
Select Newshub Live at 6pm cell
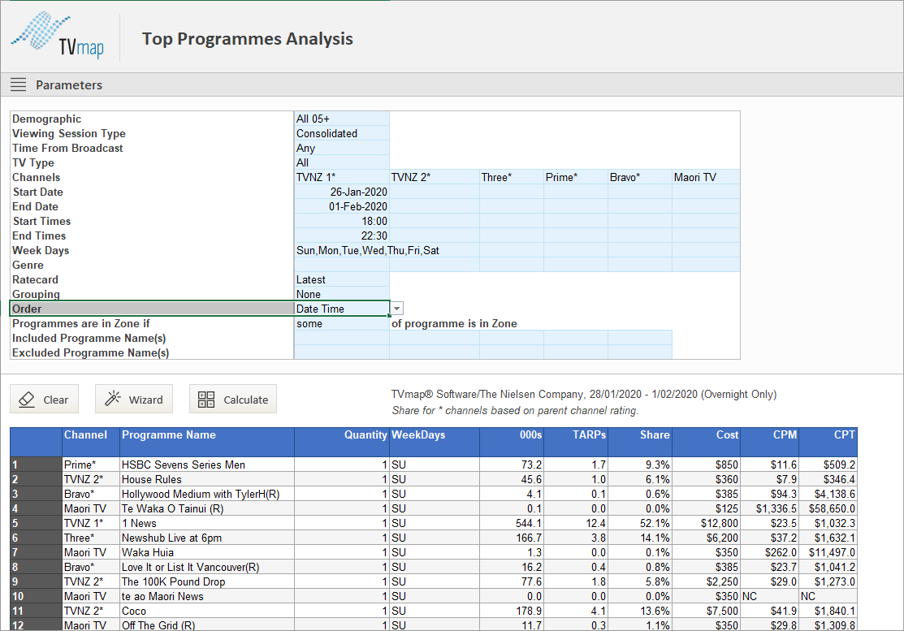coord(207,538)
